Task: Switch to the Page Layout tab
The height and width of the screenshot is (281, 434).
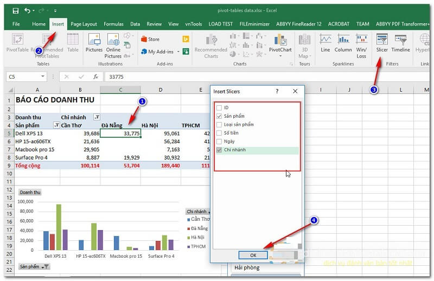Action: [x=84, y=24]
